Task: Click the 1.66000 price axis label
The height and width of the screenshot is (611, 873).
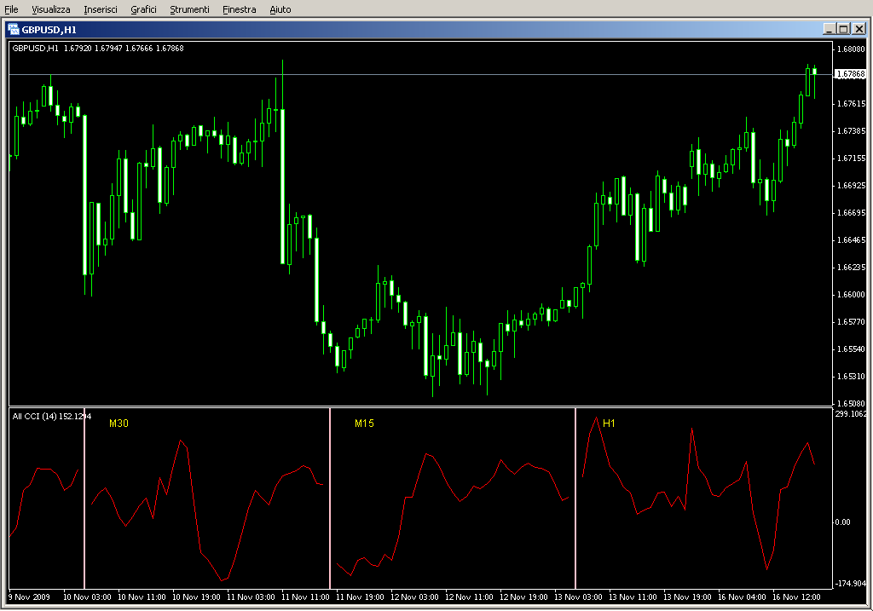Action: click(x=852, y=294)
